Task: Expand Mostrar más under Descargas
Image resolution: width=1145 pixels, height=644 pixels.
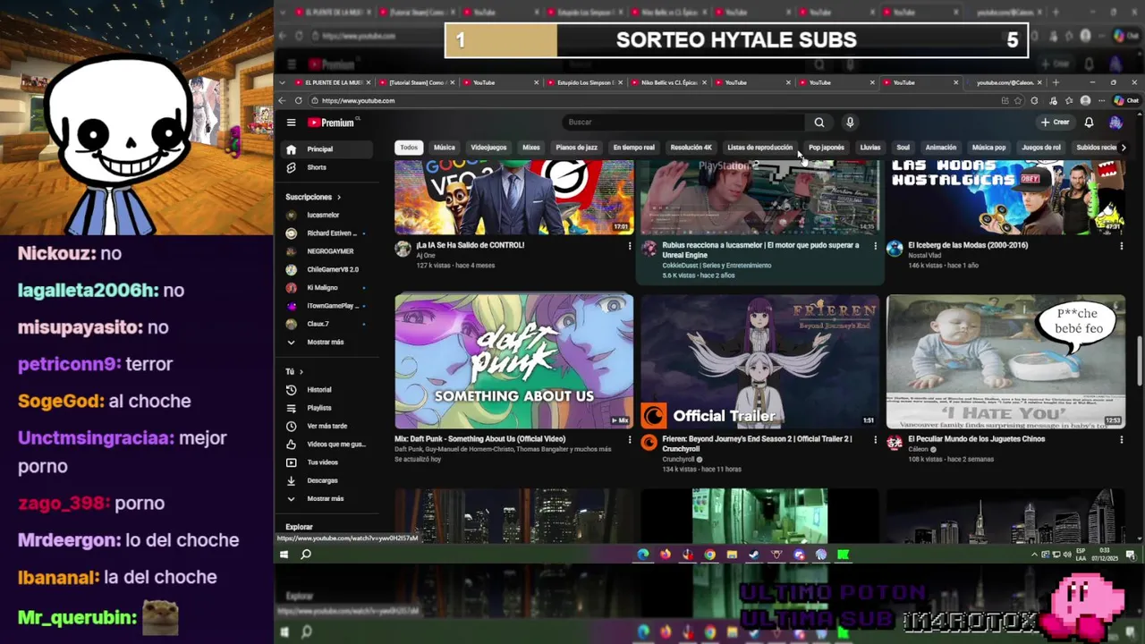Action: (x=327, y=498)
